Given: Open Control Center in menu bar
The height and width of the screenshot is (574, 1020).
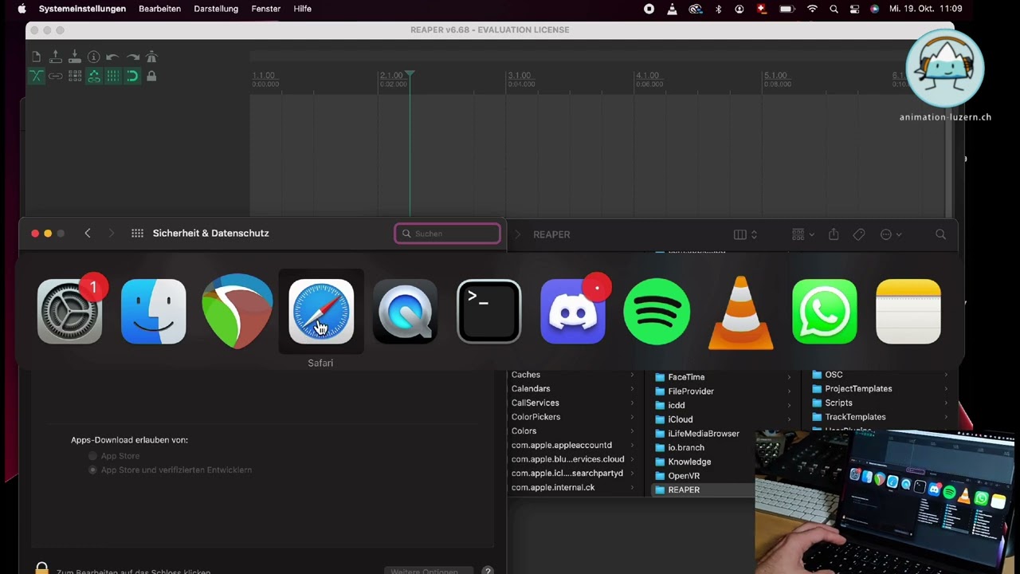Looking at the screenshot, I should (854, 9).
